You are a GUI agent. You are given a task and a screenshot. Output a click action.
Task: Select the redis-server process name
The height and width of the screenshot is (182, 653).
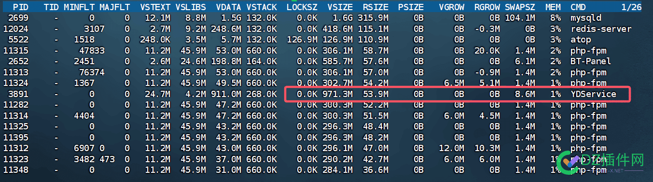point(600,28)
